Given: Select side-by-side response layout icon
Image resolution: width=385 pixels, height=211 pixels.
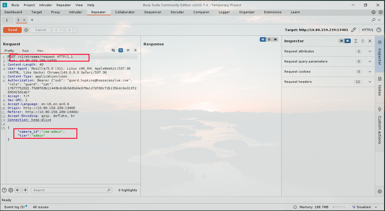Looking at the screenshot, I should (x=263, y=39).
